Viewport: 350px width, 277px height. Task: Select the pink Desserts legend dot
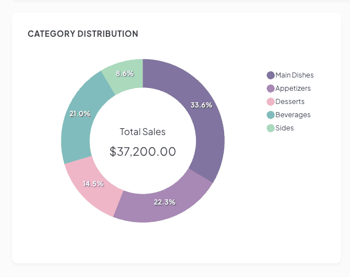tap(271, 102)
